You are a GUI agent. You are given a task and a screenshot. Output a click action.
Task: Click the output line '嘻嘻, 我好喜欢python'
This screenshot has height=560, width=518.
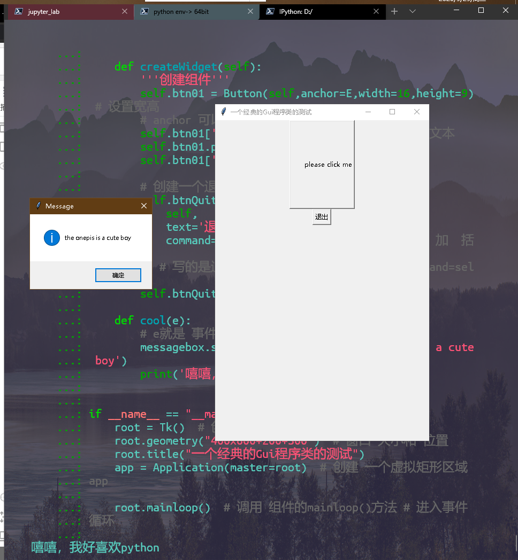click(95, 548)
